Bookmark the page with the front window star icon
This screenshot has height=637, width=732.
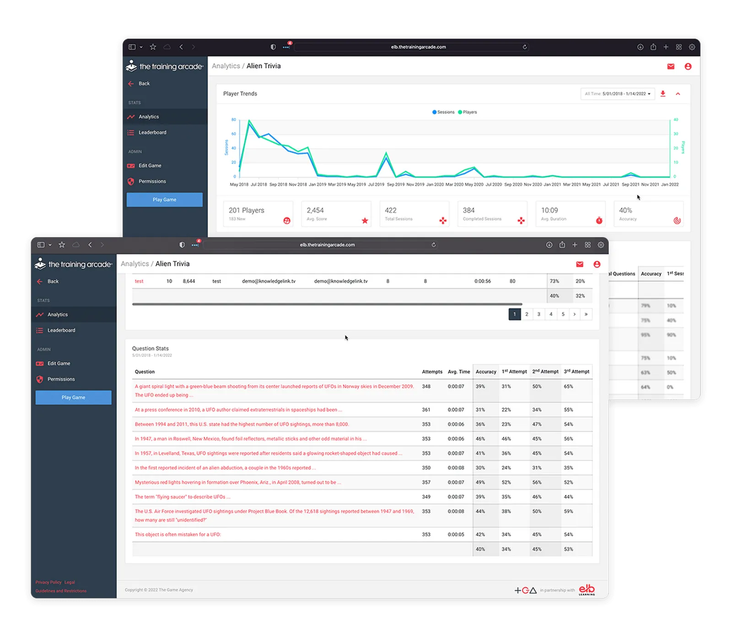tap(62, 245)
